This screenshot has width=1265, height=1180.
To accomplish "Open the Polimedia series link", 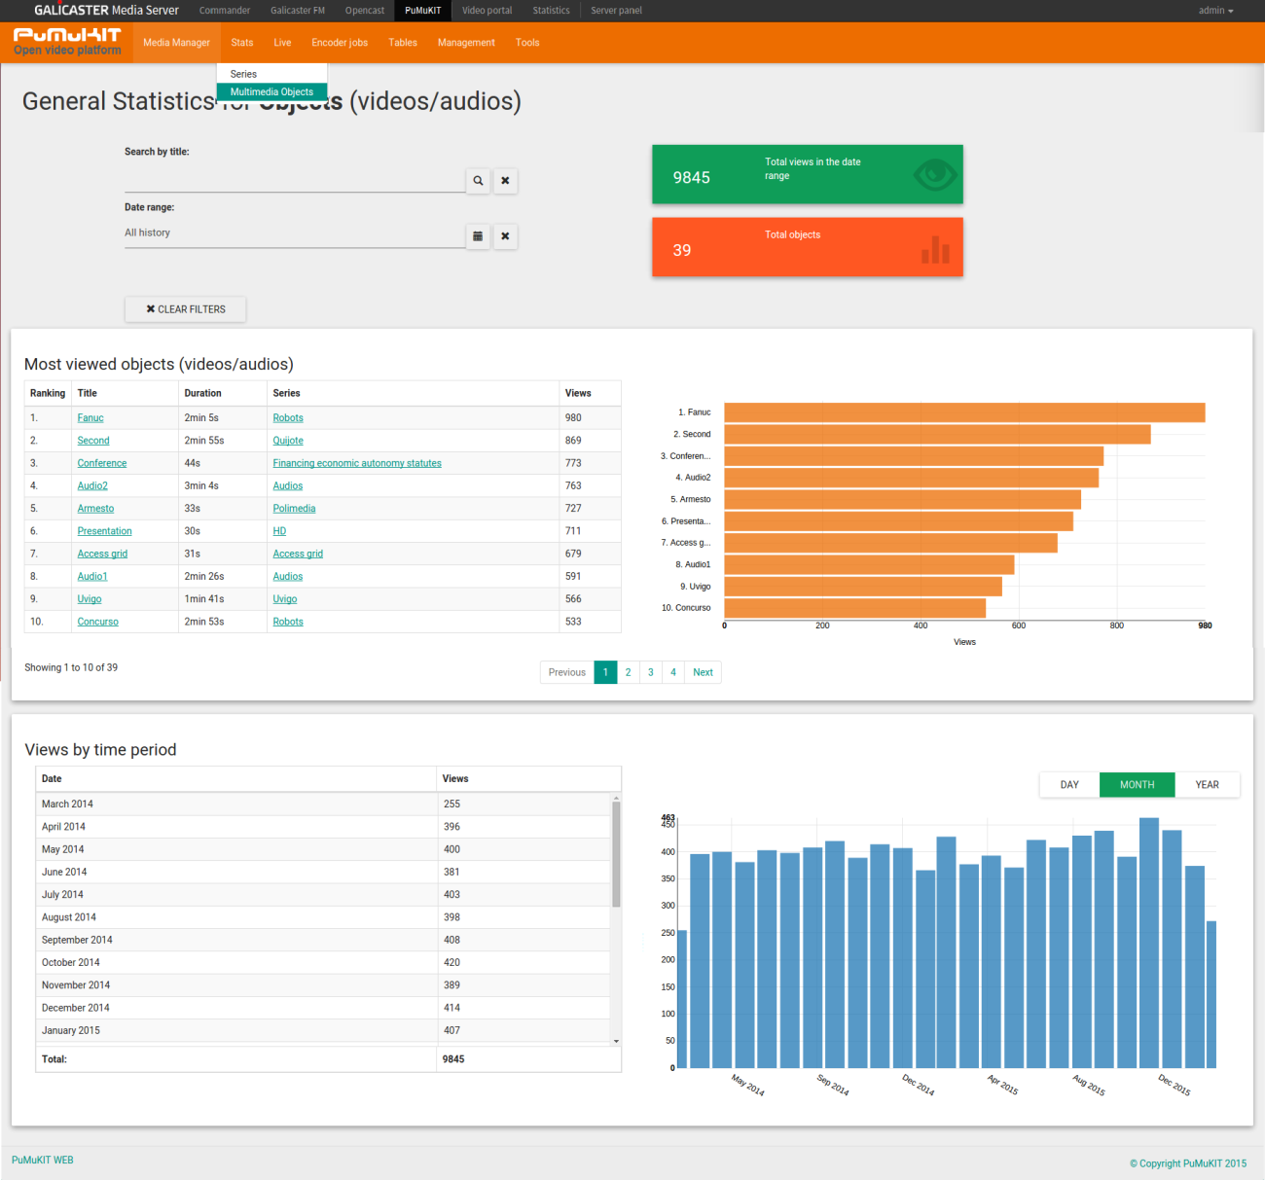I will click(x=294, y=509).
